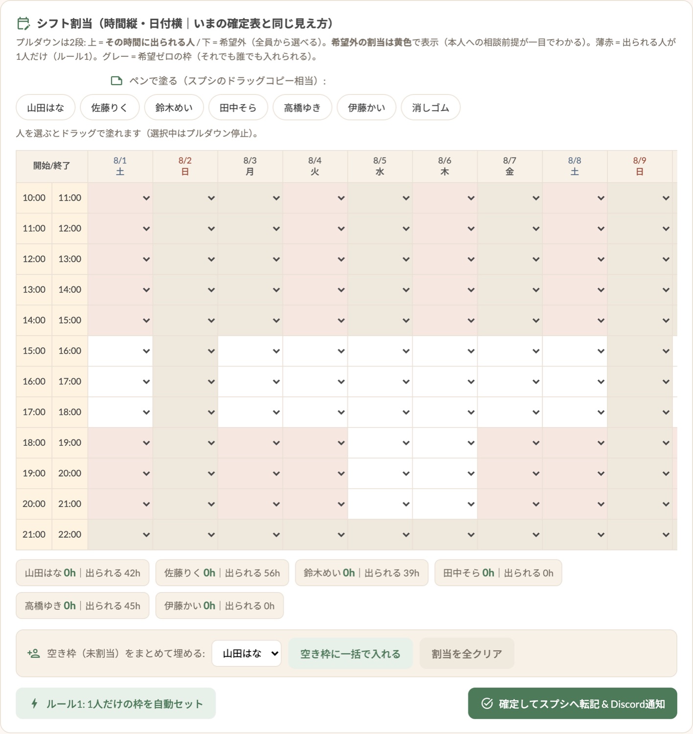Open dropdown for 8/6 at 20:00–21:00

click(445, 504)
